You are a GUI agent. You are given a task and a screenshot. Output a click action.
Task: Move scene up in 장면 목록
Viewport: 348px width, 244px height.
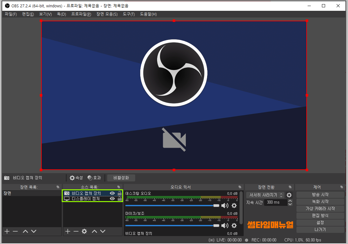pos(25,231)
